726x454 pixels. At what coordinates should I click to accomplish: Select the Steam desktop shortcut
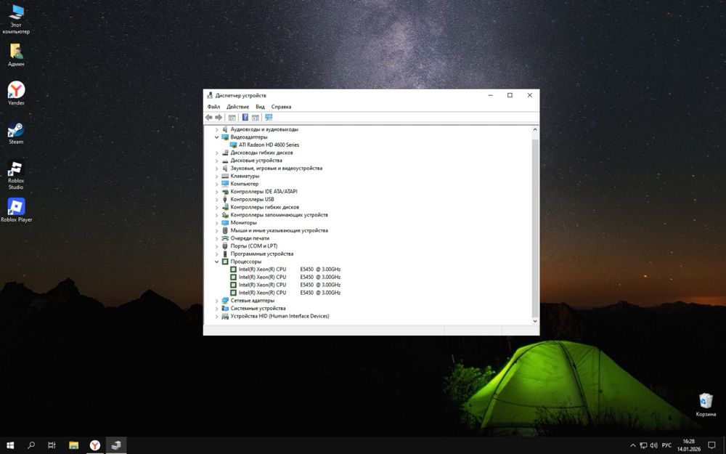(x=16, y=134)
